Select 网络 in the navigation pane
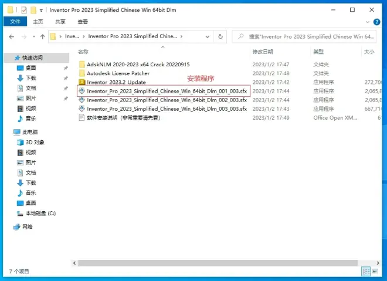The image size is (387, 281). click(x=27, y=226)
